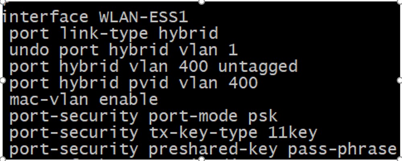This screenshot has height=161, width=402.
Task: Click the "tx-key-type" text
Action: pos(203,132)
